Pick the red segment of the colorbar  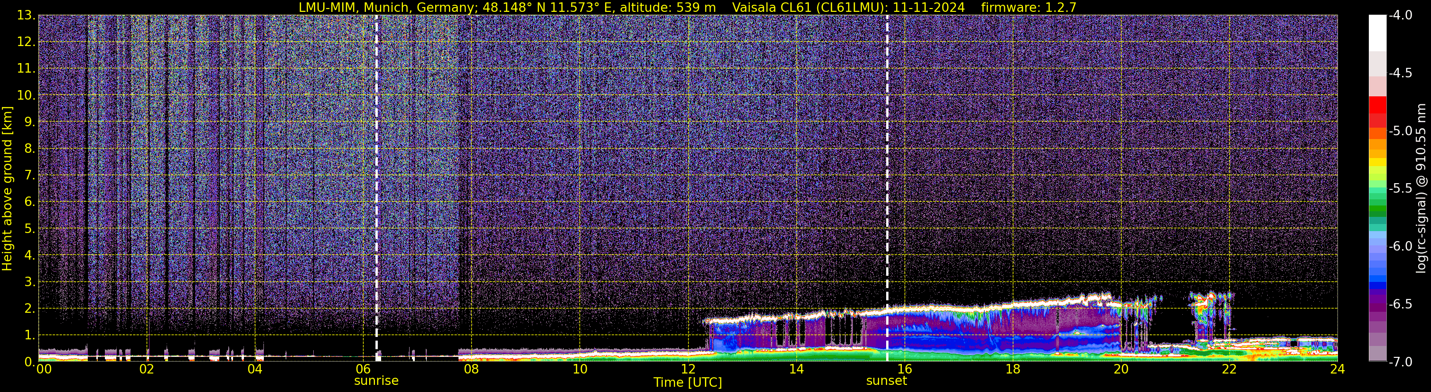(1377, 105)
